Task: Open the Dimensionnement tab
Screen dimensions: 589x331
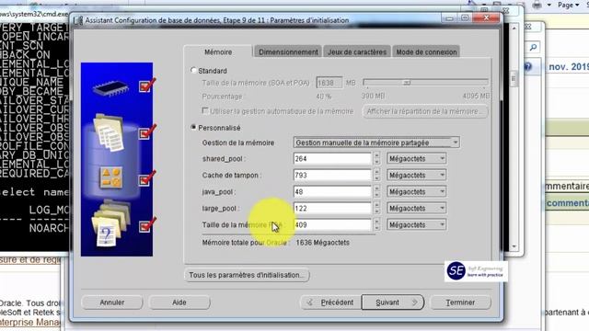Action: pos(288,52)
